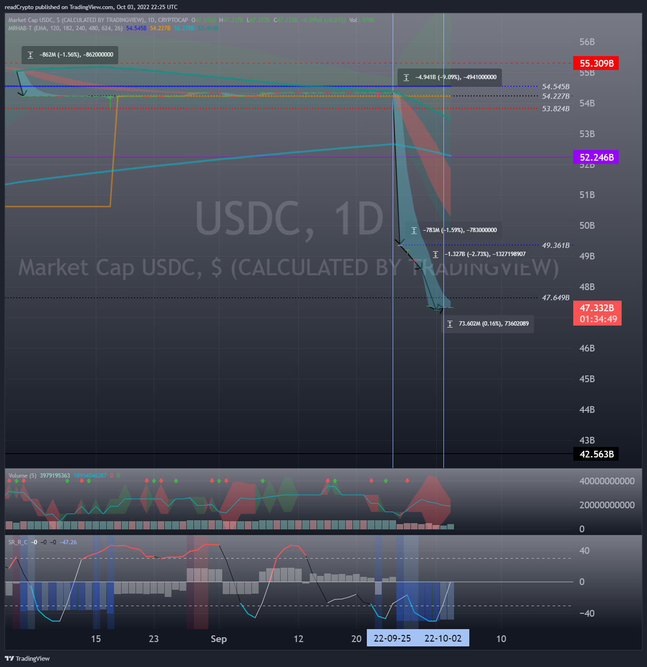The width and height of the screenshot is (647, 667).
Task: Click the -40 oscillator axis tick
Action: (x=587, y=614)
